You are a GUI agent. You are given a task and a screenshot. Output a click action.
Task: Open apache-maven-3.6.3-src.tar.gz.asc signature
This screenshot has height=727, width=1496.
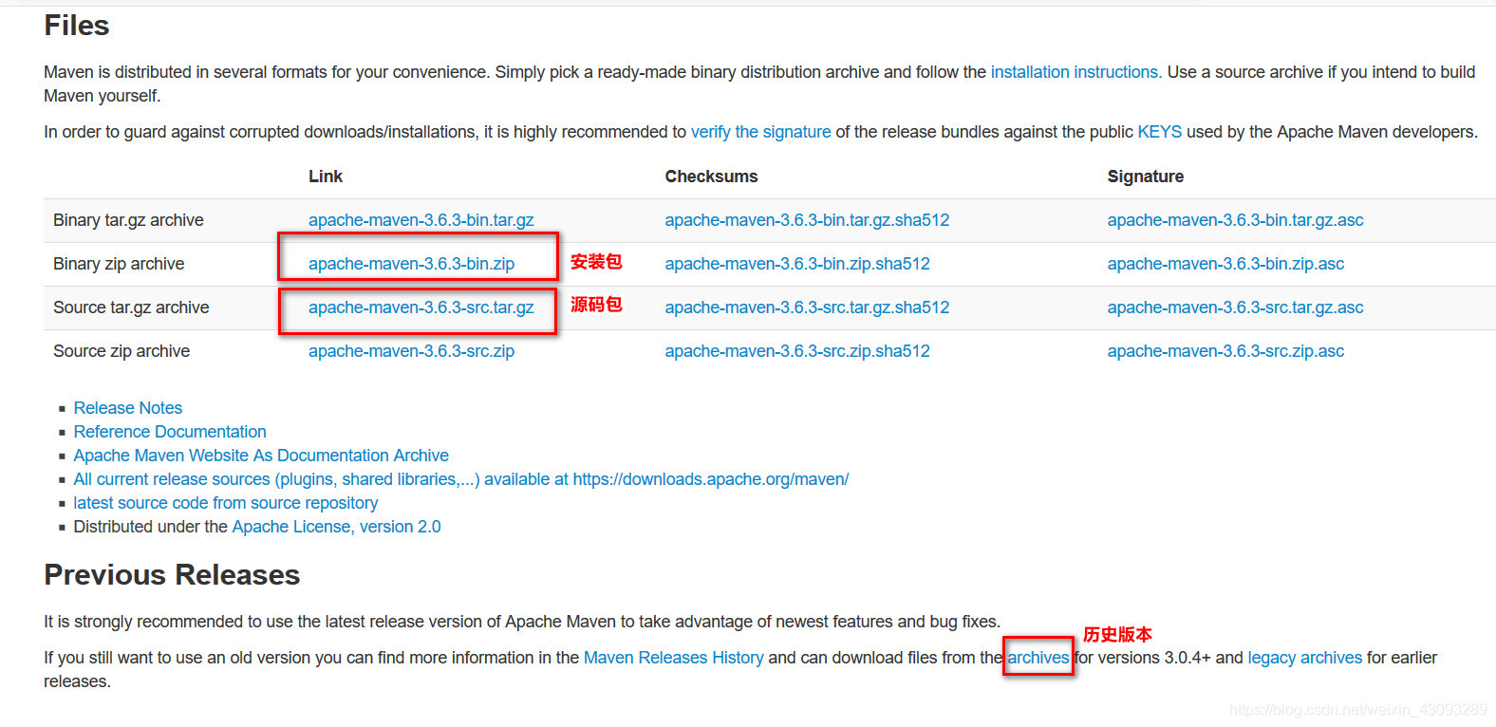pyautogui.click(x=1235, y=308)
